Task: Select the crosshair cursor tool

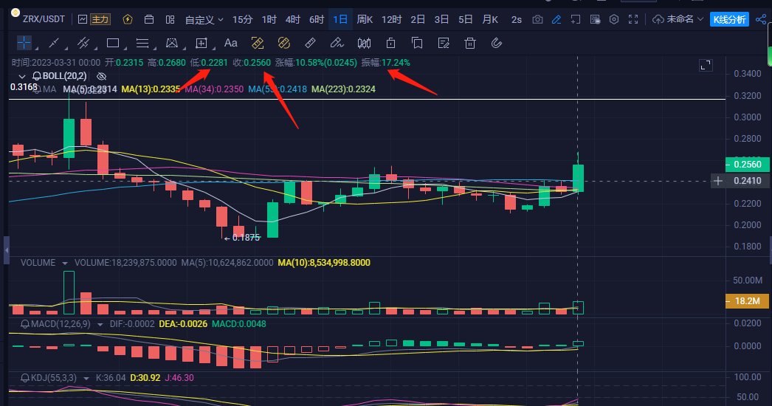Action: [24, 43]
